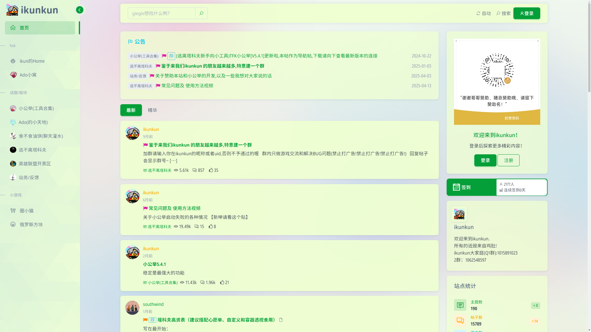
Task: Switch to the 精华 tab
Action: point(152,110)
